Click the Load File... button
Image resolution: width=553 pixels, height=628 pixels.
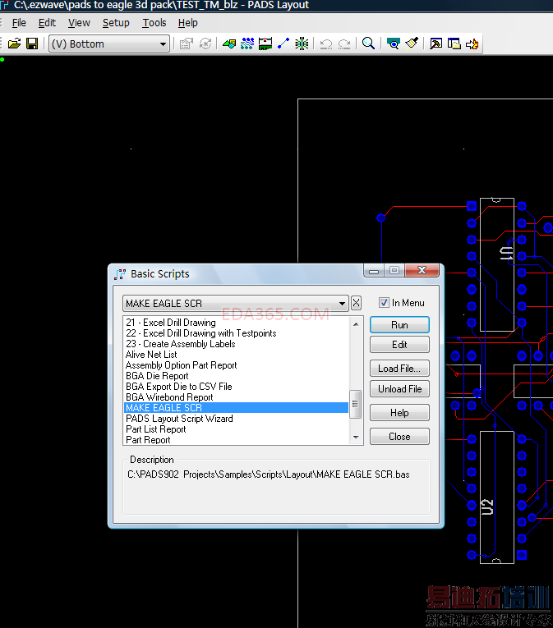click(x=399, y=369)
